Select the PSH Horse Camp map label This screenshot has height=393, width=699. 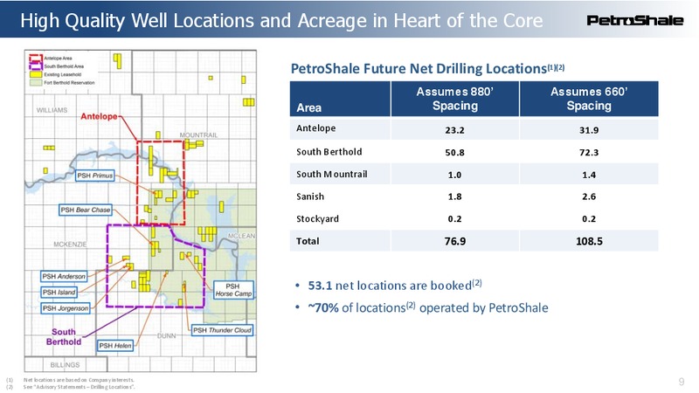tap(233, 290)
